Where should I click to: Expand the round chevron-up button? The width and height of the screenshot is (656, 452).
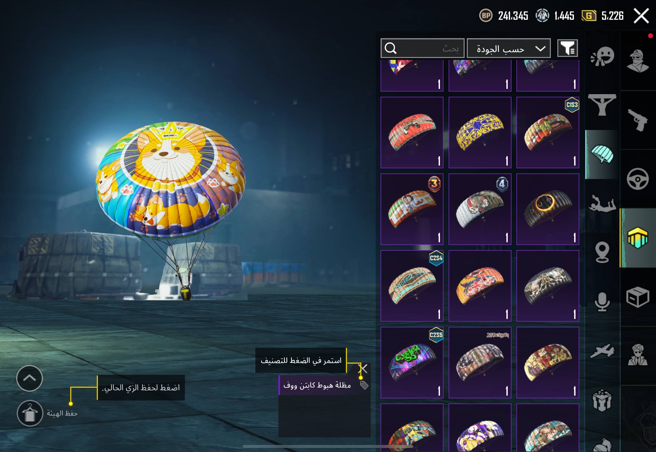pyautogui.click(x=30, y=378)
